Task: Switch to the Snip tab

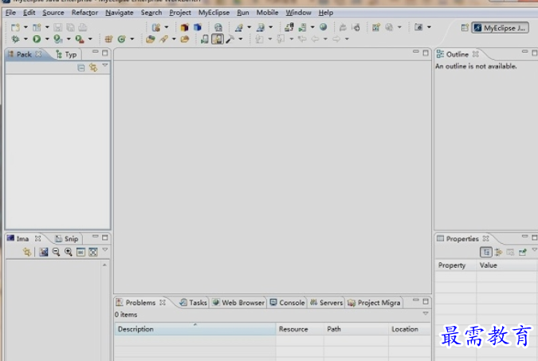Action: 67,239
